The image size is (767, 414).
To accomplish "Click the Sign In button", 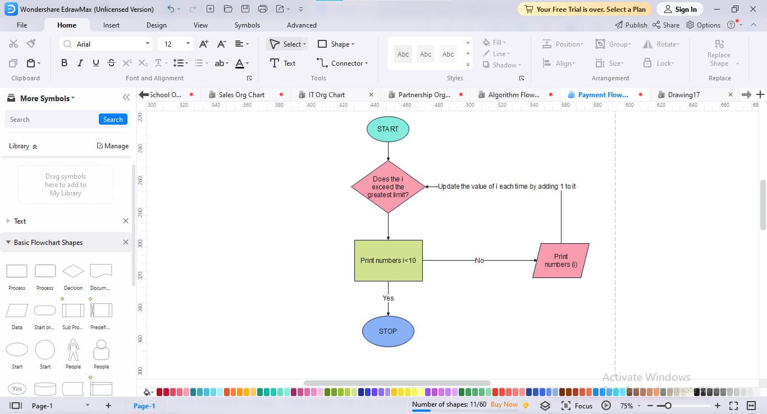I will tap(680, 9).
